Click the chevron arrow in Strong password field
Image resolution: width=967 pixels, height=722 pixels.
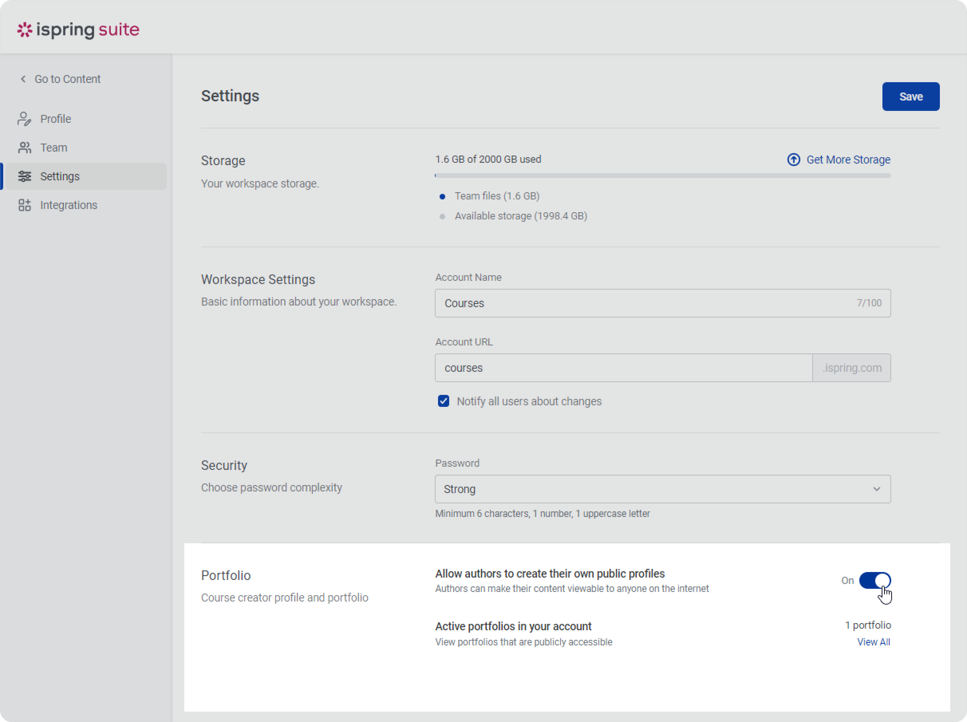click(x=876, y=489)
